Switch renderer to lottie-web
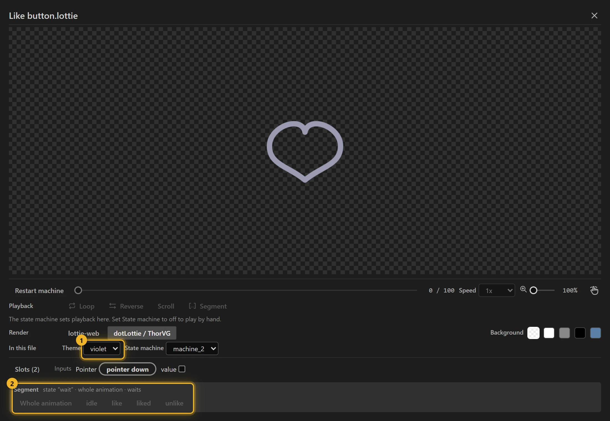The height and width of the screenshot is (421, 610). (x=83, y=333)
